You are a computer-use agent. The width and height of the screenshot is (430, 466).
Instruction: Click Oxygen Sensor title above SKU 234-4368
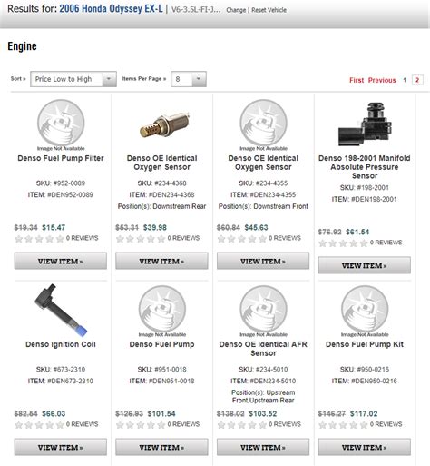pyautogui.click(x=161, y=163)
